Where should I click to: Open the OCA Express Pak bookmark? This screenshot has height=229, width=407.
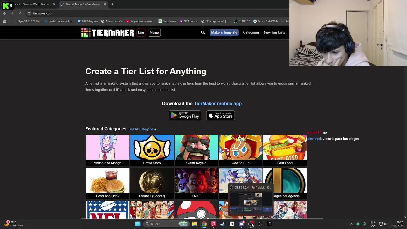(215, 21)
